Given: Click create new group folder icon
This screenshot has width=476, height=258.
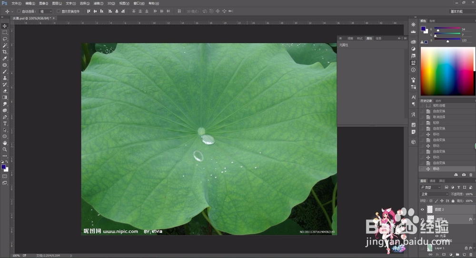Looking at the screenshot, I should (457, 255).
